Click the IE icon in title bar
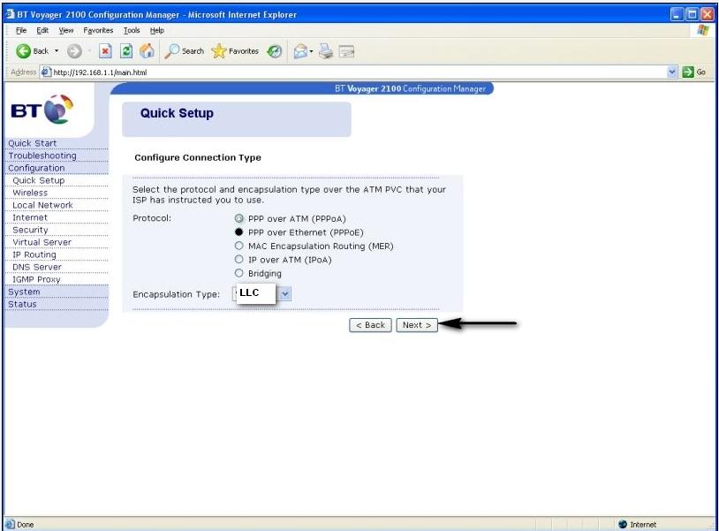Viewport: 719px width, 531px height. coord(10,14)
